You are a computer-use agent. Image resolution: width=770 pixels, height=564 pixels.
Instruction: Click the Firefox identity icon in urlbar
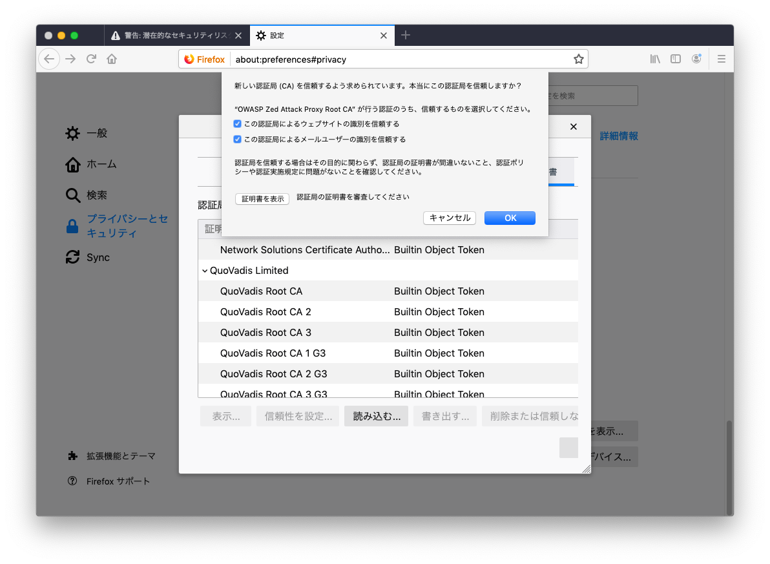(x=205, y=59)
